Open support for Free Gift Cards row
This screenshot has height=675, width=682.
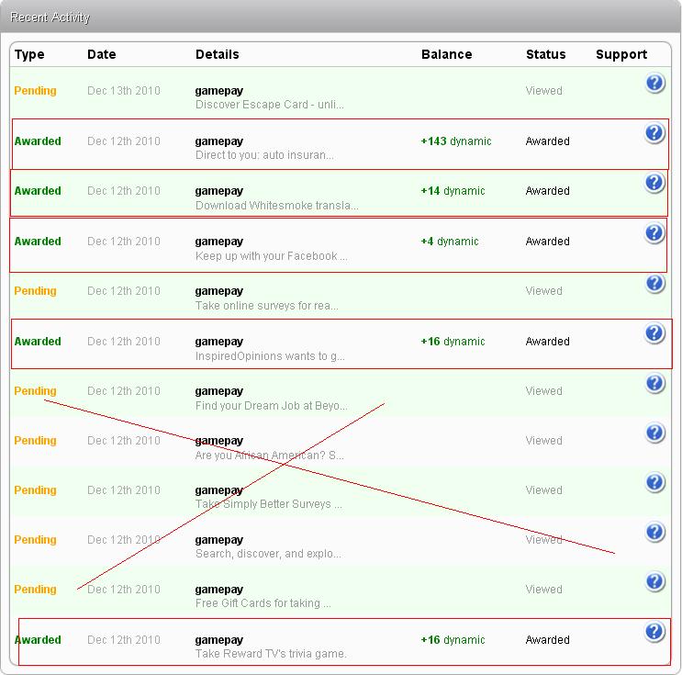(654, 582)
